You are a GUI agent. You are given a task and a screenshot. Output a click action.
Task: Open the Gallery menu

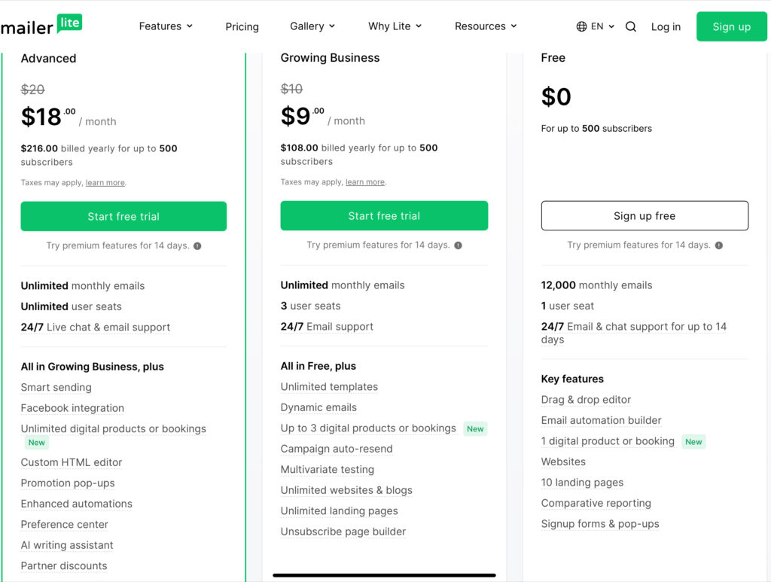[312, 26]
